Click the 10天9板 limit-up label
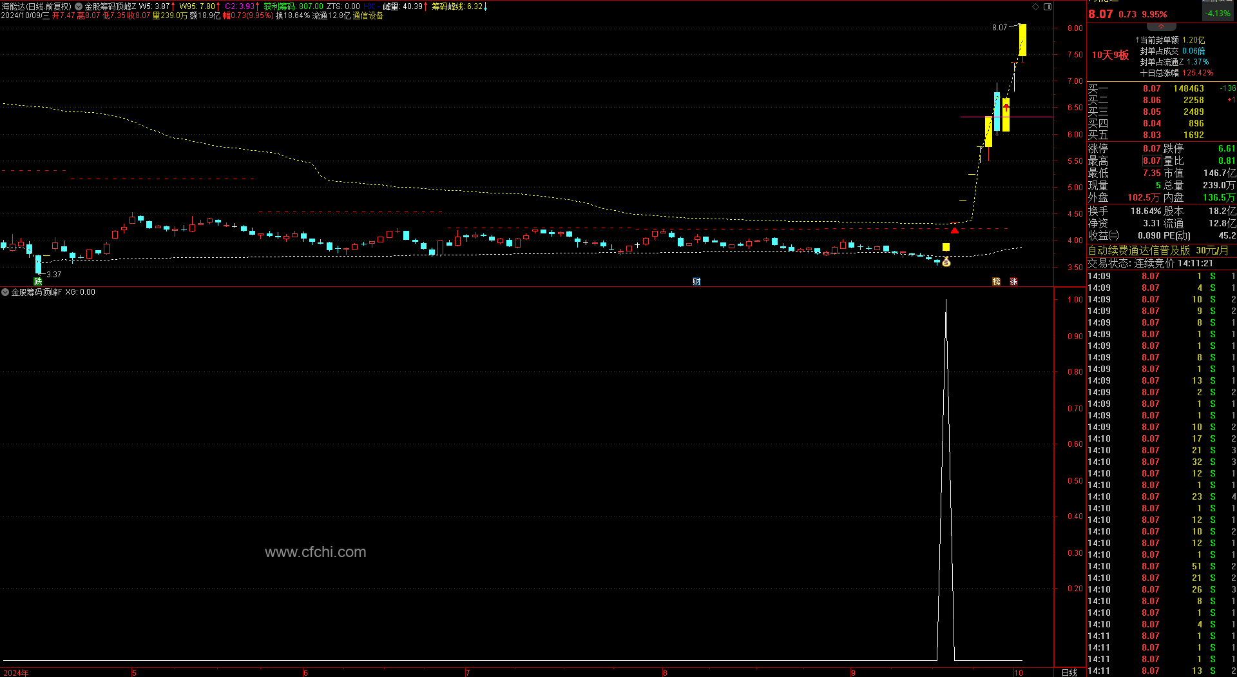 [1110, 55]
